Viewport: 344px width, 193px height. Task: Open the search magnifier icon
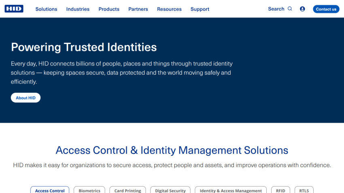290,9
